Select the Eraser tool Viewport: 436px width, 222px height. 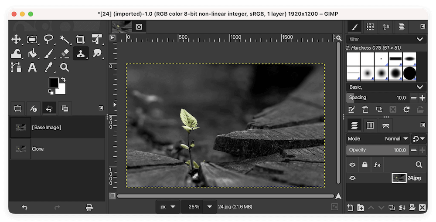click(65, 53)
